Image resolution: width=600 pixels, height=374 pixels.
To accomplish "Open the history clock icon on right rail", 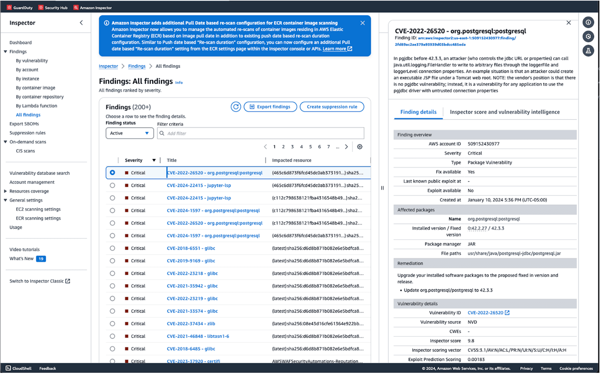I will pyautogui.click(x=588, y=37).
